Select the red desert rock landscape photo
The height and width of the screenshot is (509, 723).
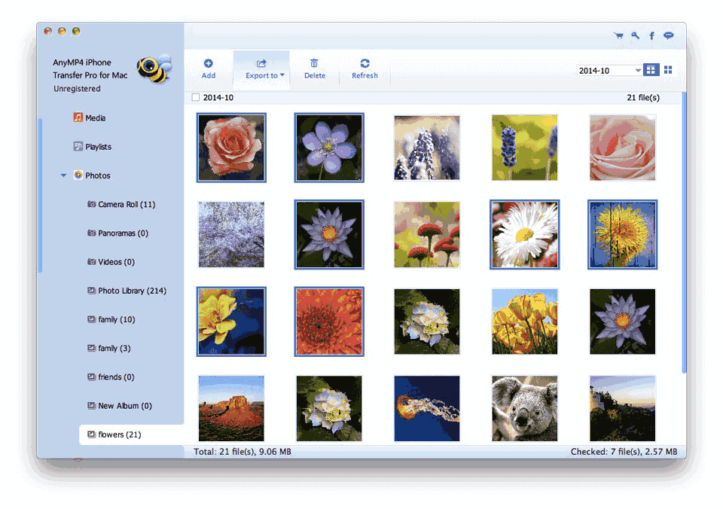[x=231, y=409]
